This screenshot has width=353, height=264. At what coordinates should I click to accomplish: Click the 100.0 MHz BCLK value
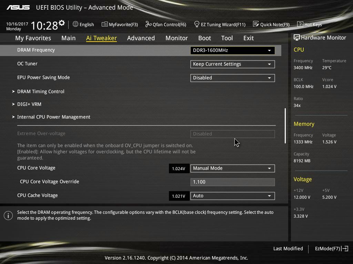click(x=303, y=86)
